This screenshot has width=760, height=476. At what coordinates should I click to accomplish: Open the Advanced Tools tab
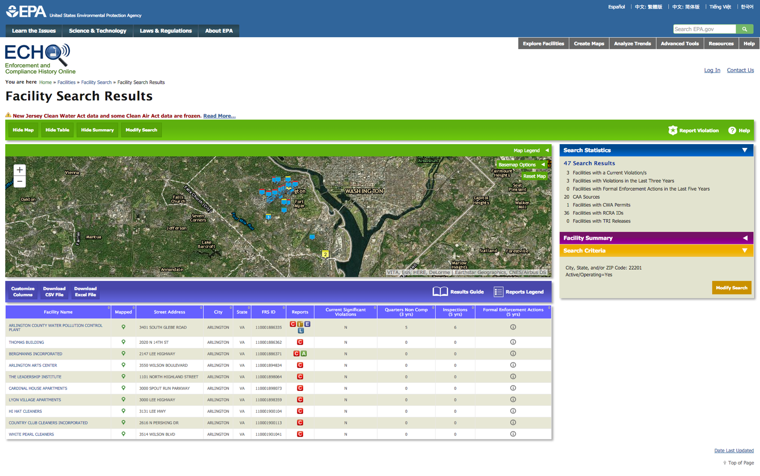pyautogui.click(x=680, y=43)
